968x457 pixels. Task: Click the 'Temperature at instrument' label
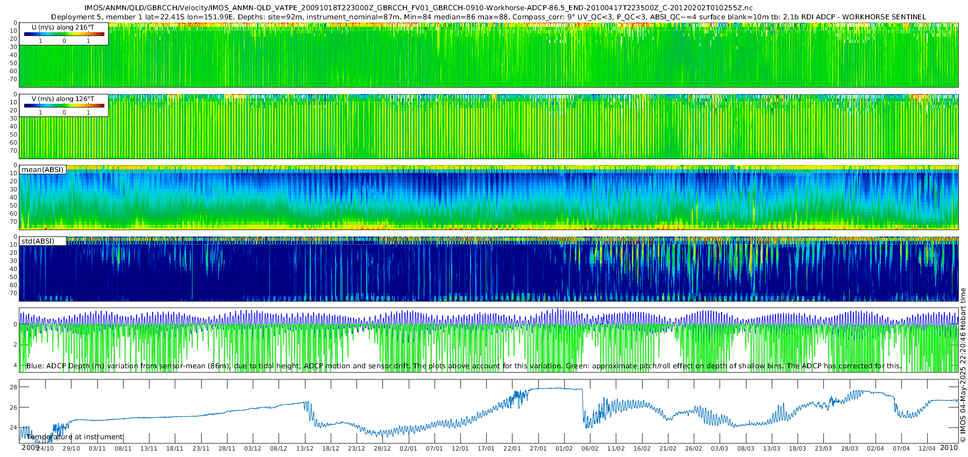[x=75, y=437]
